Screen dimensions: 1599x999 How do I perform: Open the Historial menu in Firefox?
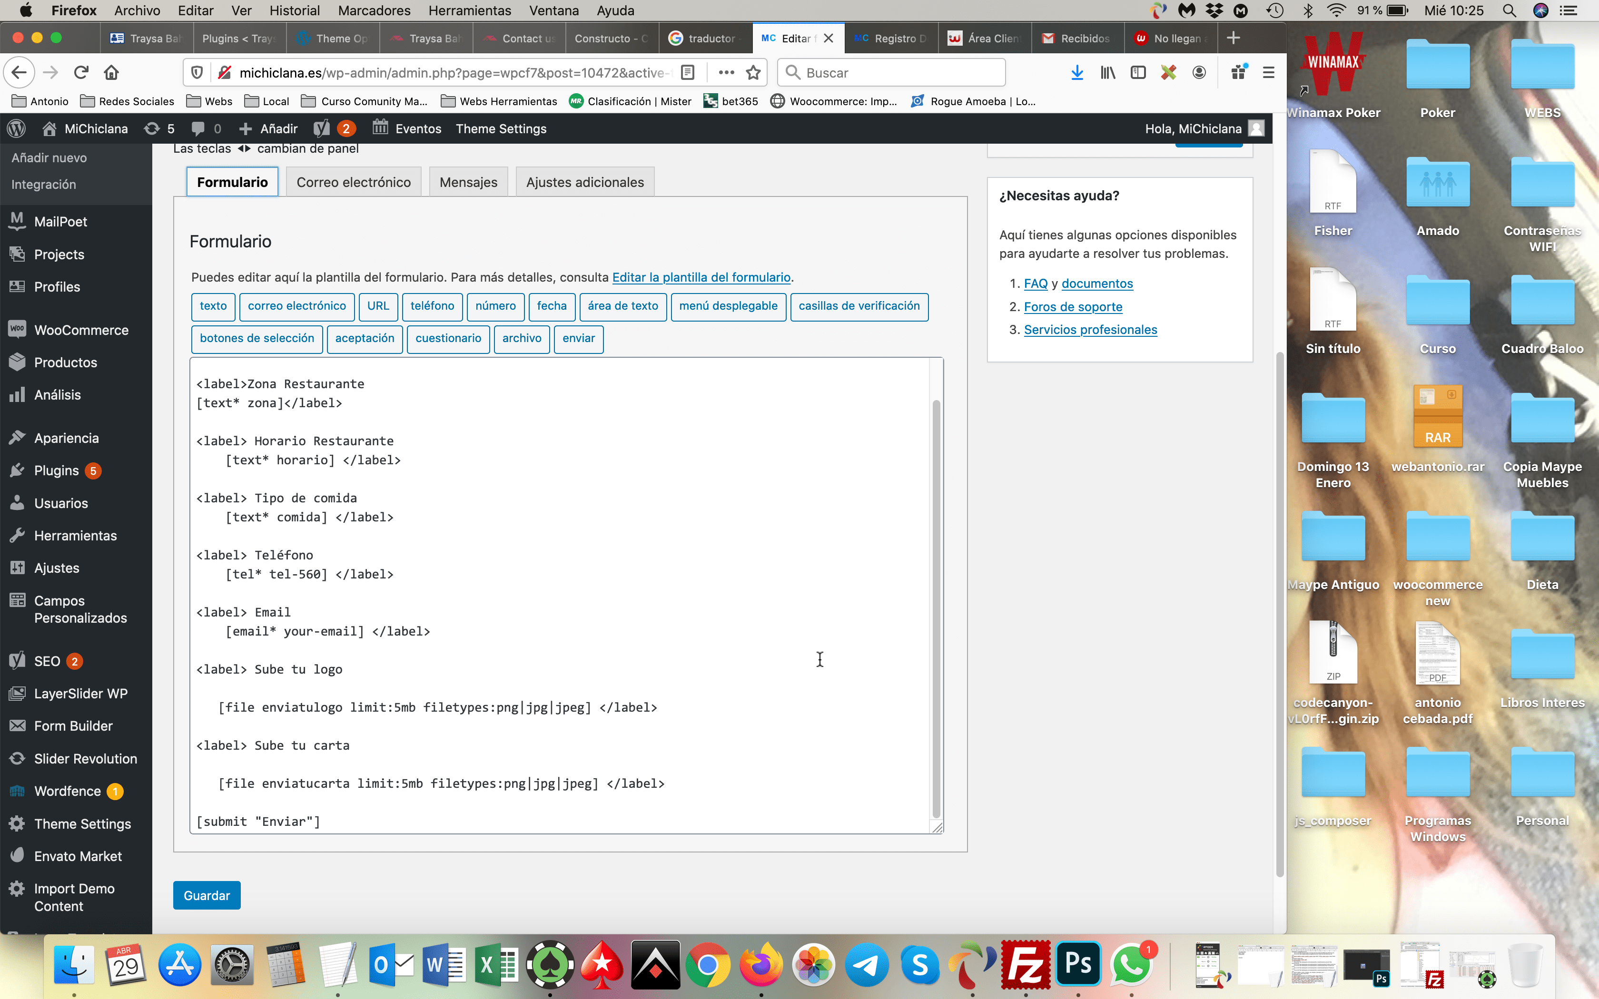(x=295, y=10)
